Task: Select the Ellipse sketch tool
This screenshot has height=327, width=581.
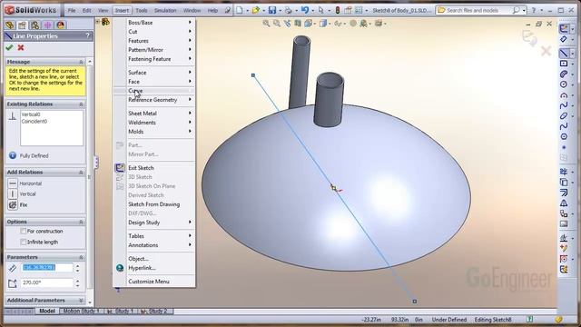Action: (x=564, y=116)
